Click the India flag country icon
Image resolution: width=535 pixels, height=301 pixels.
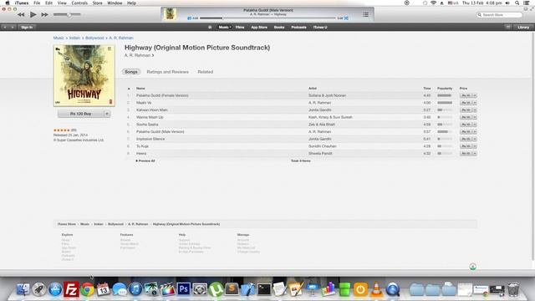tap(472, 267)
